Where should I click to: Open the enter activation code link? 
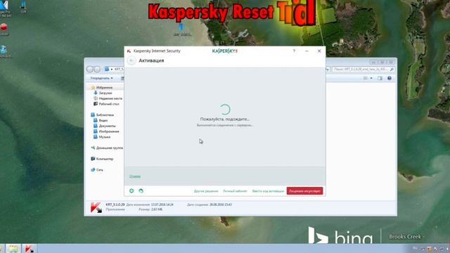(x=268, y=191)
